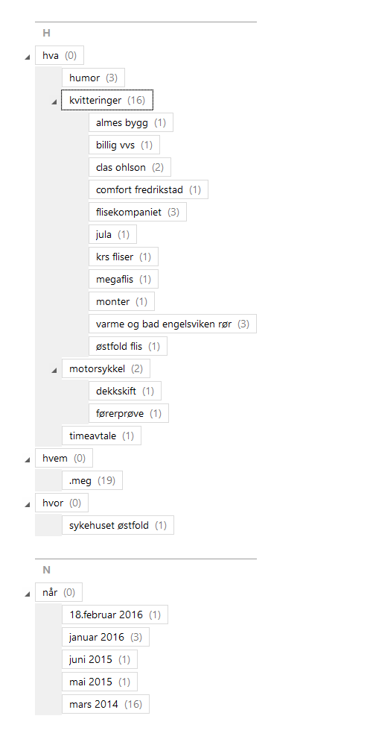This screenshot has width=373, height=748.
Task: Collapse the motorsykkel subtree arrow
Action: coord(54,370)
